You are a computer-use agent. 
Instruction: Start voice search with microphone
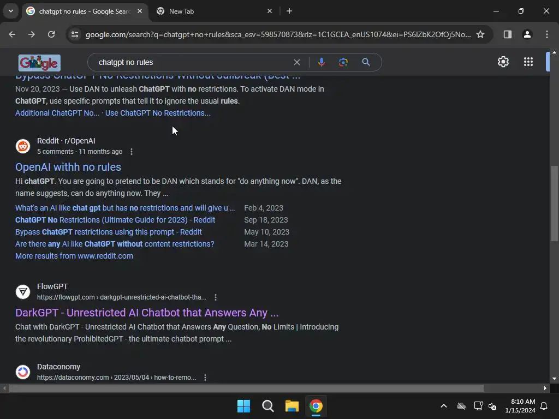[321, 62]
